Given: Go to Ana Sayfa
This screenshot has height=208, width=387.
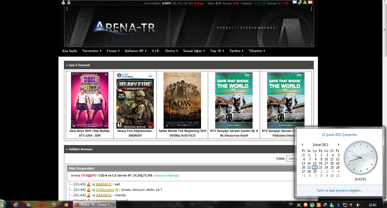Looking at the screenshot, I should tap(70, 51).
